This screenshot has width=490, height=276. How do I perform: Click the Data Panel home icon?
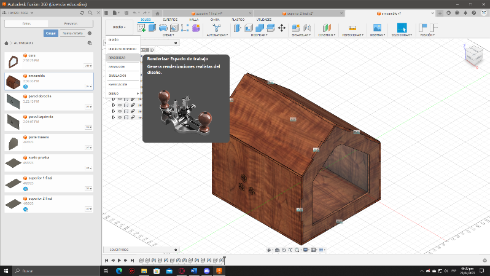pyautogui.click(x=6, y=43)
